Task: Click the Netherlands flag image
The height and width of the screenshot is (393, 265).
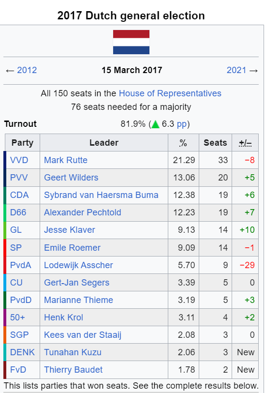Action: pos(131,42)
